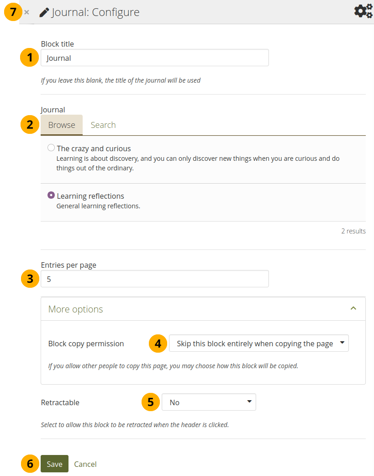Switch to the Search tab
The image size is (374, 476).
tap(103, 125)
